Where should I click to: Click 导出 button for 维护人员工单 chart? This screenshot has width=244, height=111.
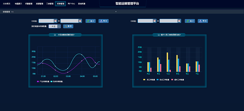tap(203, 21)
